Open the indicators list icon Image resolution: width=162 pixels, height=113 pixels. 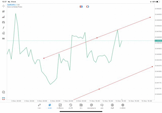tap(4, 17)
